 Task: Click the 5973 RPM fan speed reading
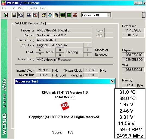[x=131, y=130]
